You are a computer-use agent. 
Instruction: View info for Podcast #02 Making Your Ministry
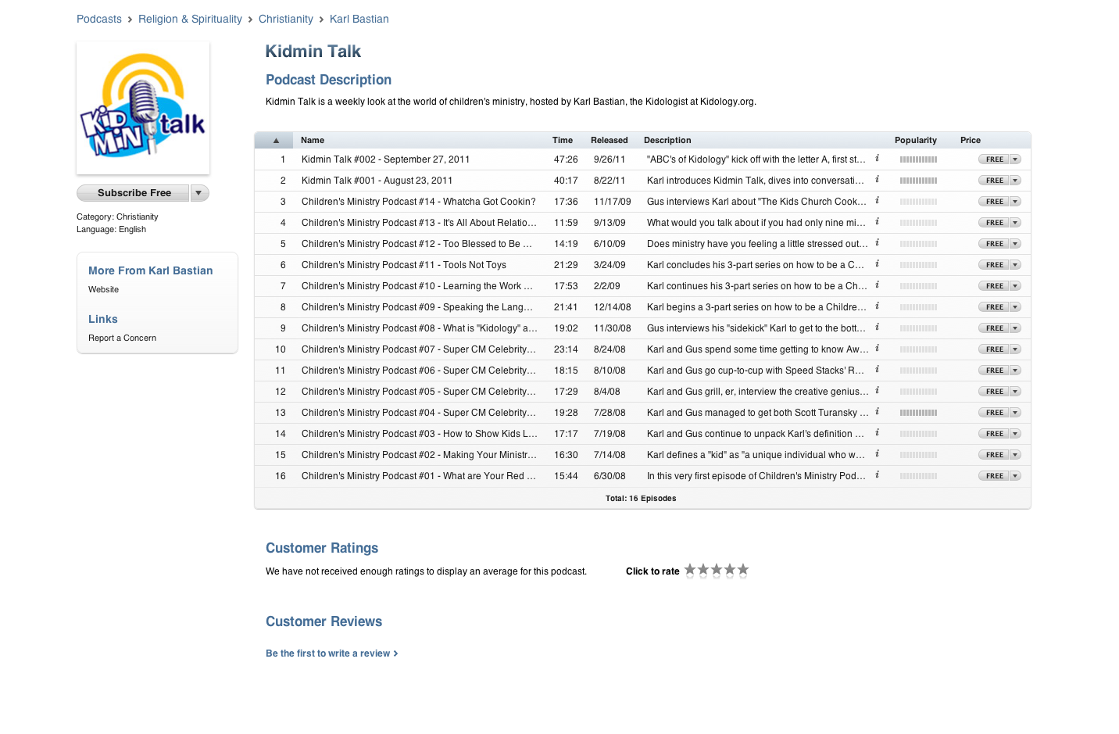click(x=877, y=454)
